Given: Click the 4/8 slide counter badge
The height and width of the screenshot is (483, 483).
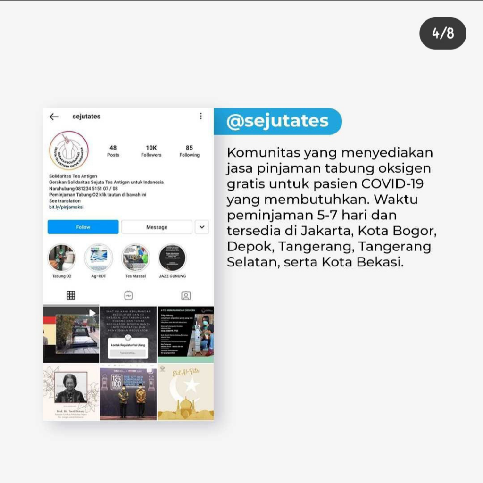Looking at the screenshot, I should (442, 33).
